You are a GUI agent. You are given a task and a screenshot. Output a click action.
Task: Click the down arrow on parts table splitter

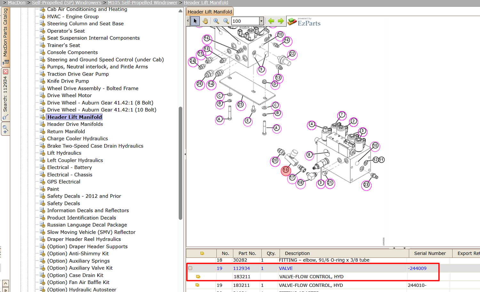click(x=404, y=248)
